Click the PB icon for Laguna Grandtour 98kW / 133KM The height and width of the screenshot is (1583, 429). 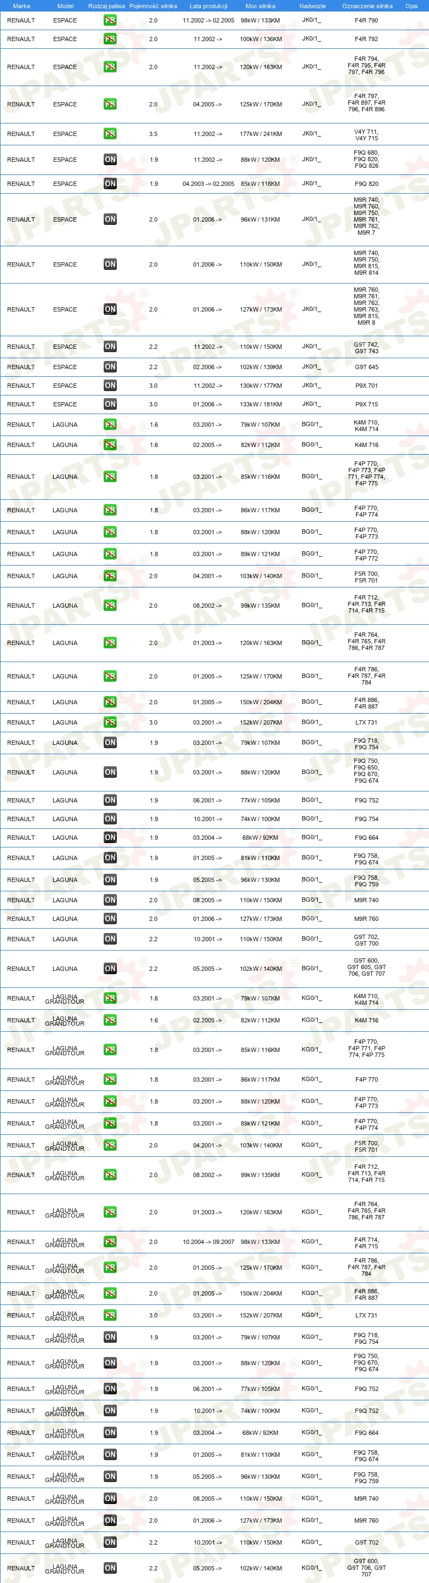pyautogui.click(x=110, y=1241)
